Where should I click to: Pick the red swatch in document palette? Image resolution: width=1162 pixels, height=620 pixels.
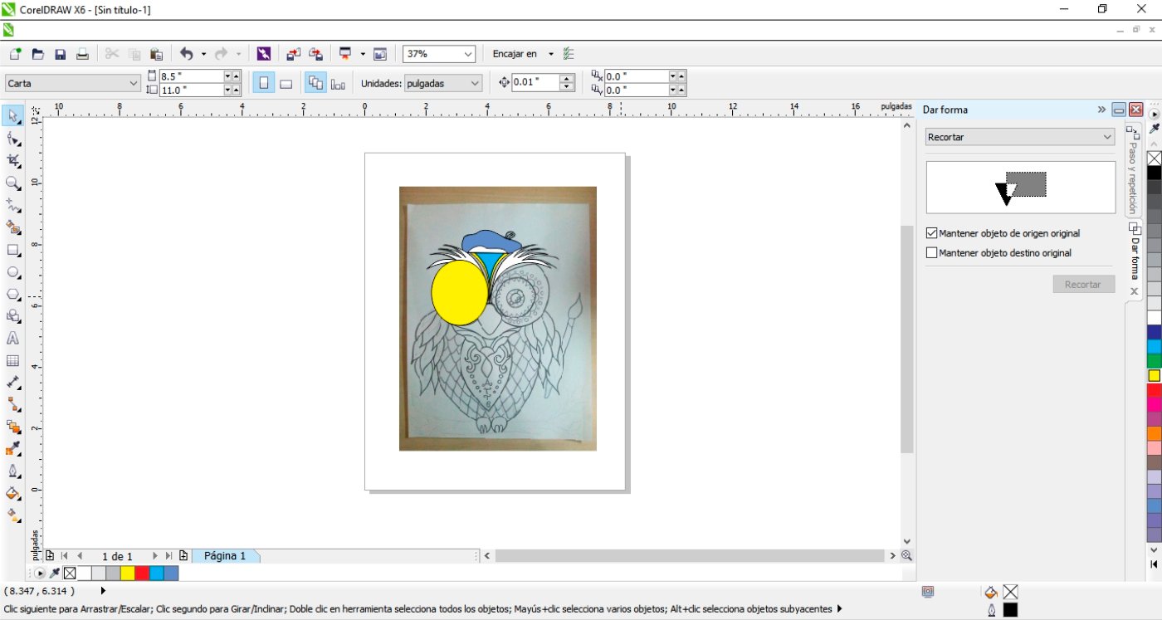[142, 573]
